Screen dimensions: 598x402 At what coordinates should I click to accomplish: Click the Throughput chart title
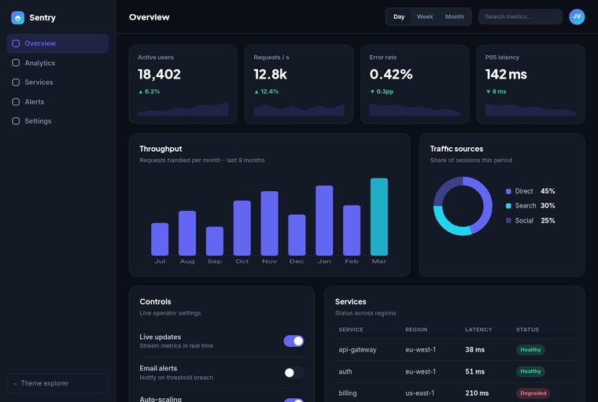[161, 149]
